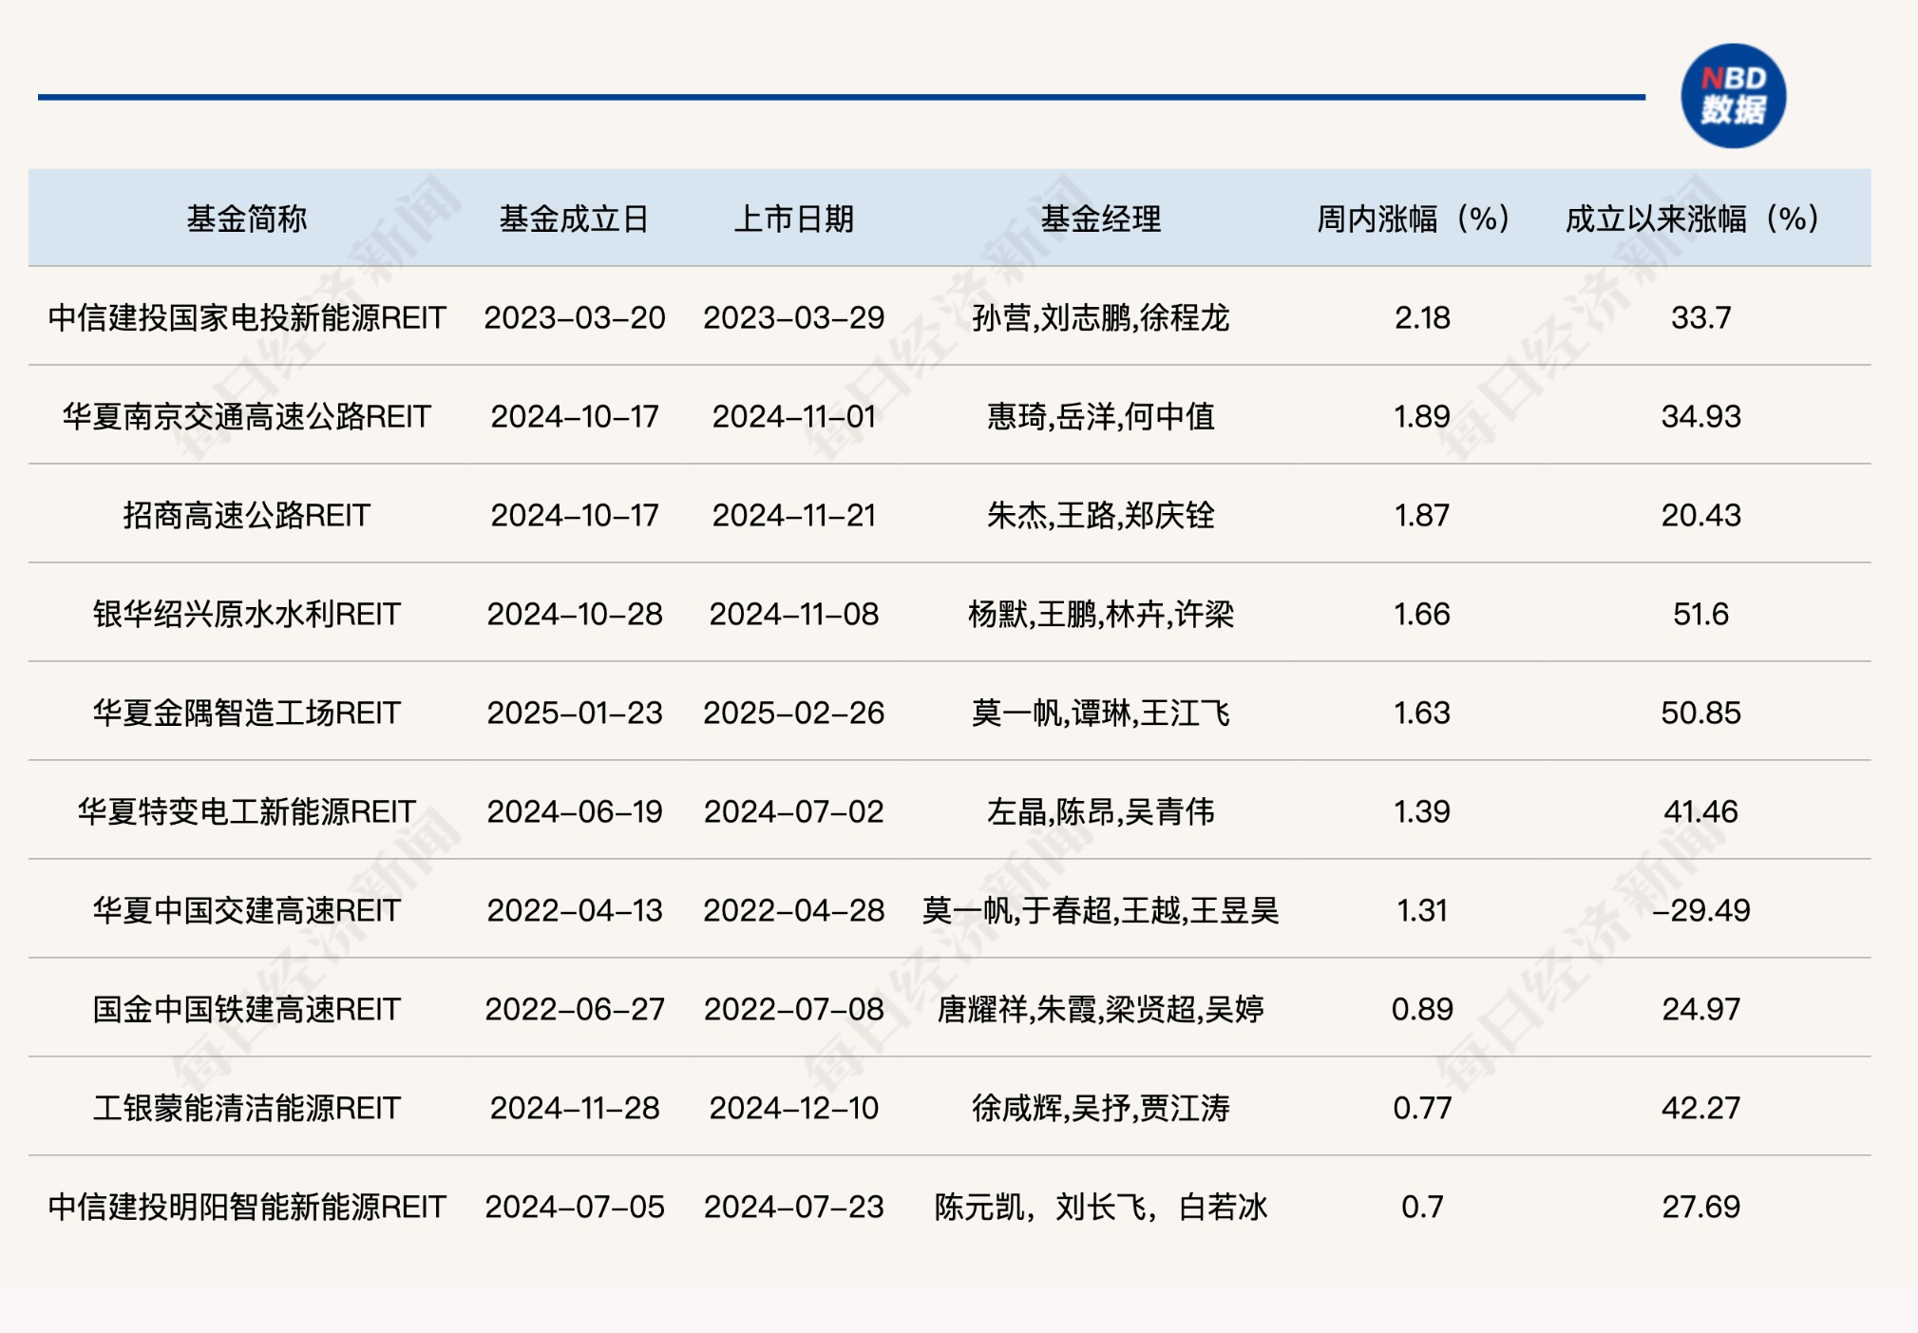Screen dimensions: 1918x1333
Task: Select since-inception value 27.69
Action: click(1701, 1207)
